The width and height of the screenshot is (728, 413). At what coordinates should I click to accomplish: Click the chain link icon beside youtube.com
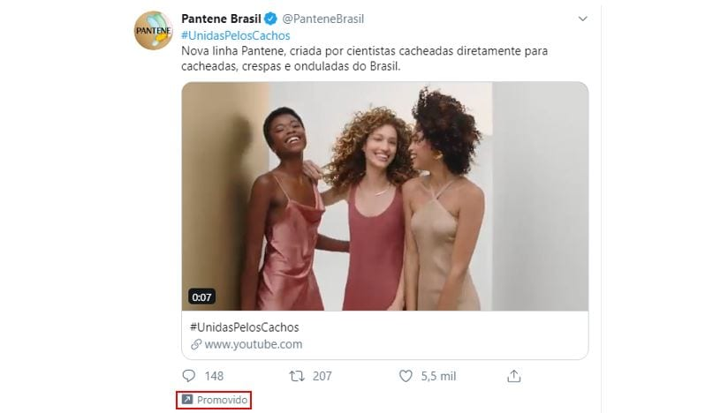pos(195,344)
